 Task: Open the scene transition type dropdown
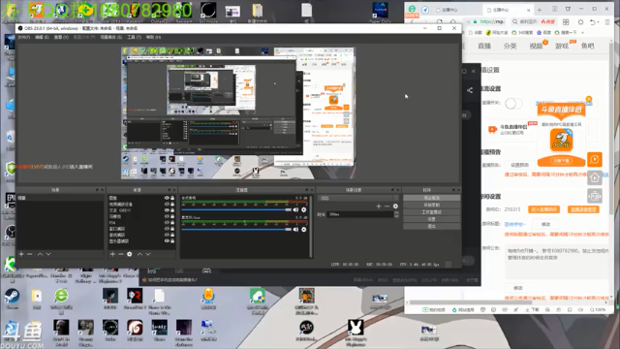pyautogui.click(x=358, y=198)
